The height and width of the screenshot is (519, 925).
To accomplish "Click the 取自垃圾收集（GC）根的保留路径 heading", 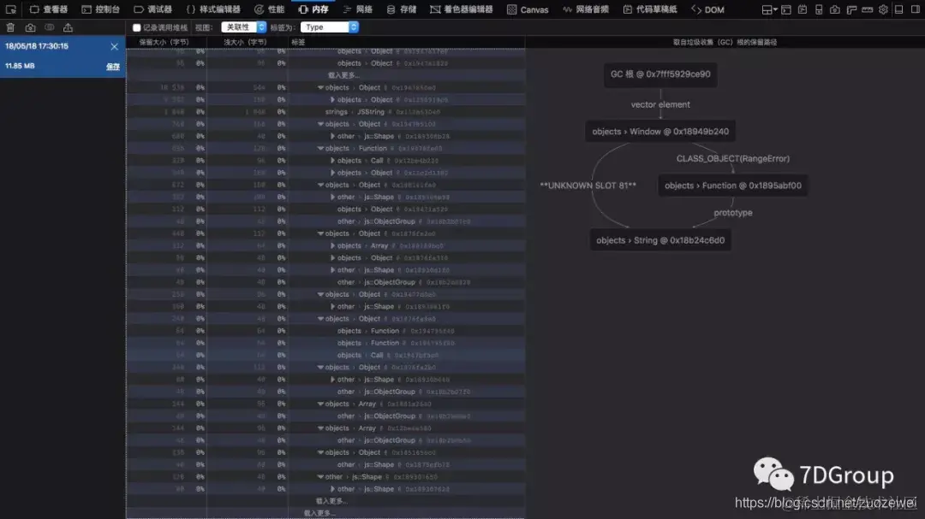I will point(725,43).
